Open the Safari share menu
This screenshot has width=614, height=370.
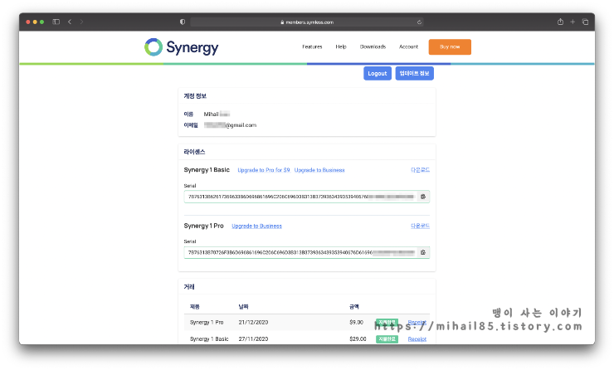(560, 22)
